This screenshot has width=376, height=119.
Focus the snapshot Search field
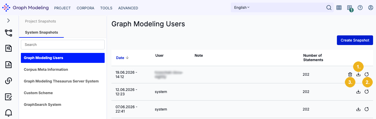(63, 45)
